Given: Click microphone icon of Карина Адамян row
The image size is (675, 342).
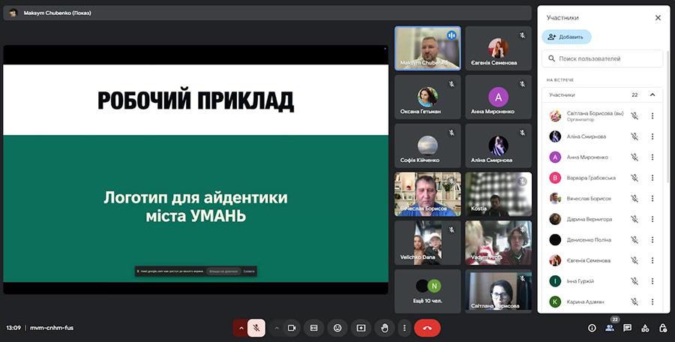Looking at the screenshot, I should point(634,302).
